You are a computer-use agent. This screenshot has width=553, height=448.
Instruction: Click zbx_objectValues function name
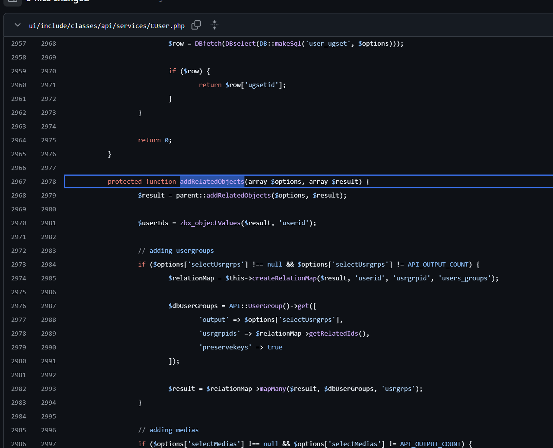210,223
